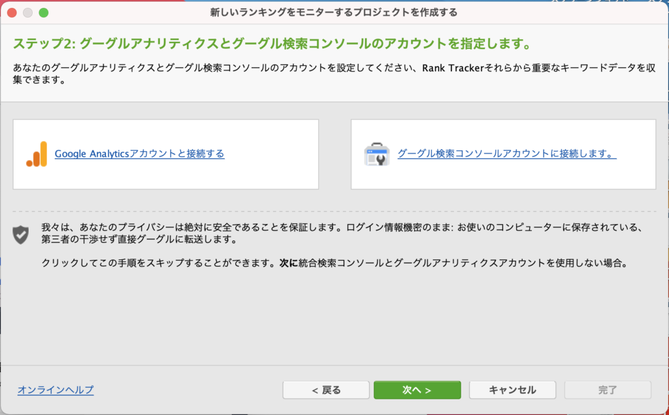
Task: Proceed with the green 次へ > button
Action: pos(417,390)
